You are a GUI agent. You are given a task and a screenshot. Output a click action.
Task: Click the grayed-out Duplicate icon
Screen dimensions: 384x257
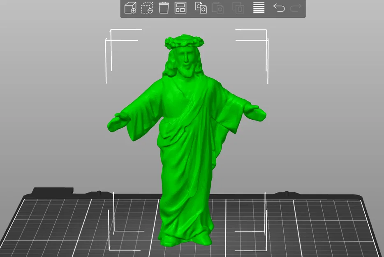click(x=238, y=7)
